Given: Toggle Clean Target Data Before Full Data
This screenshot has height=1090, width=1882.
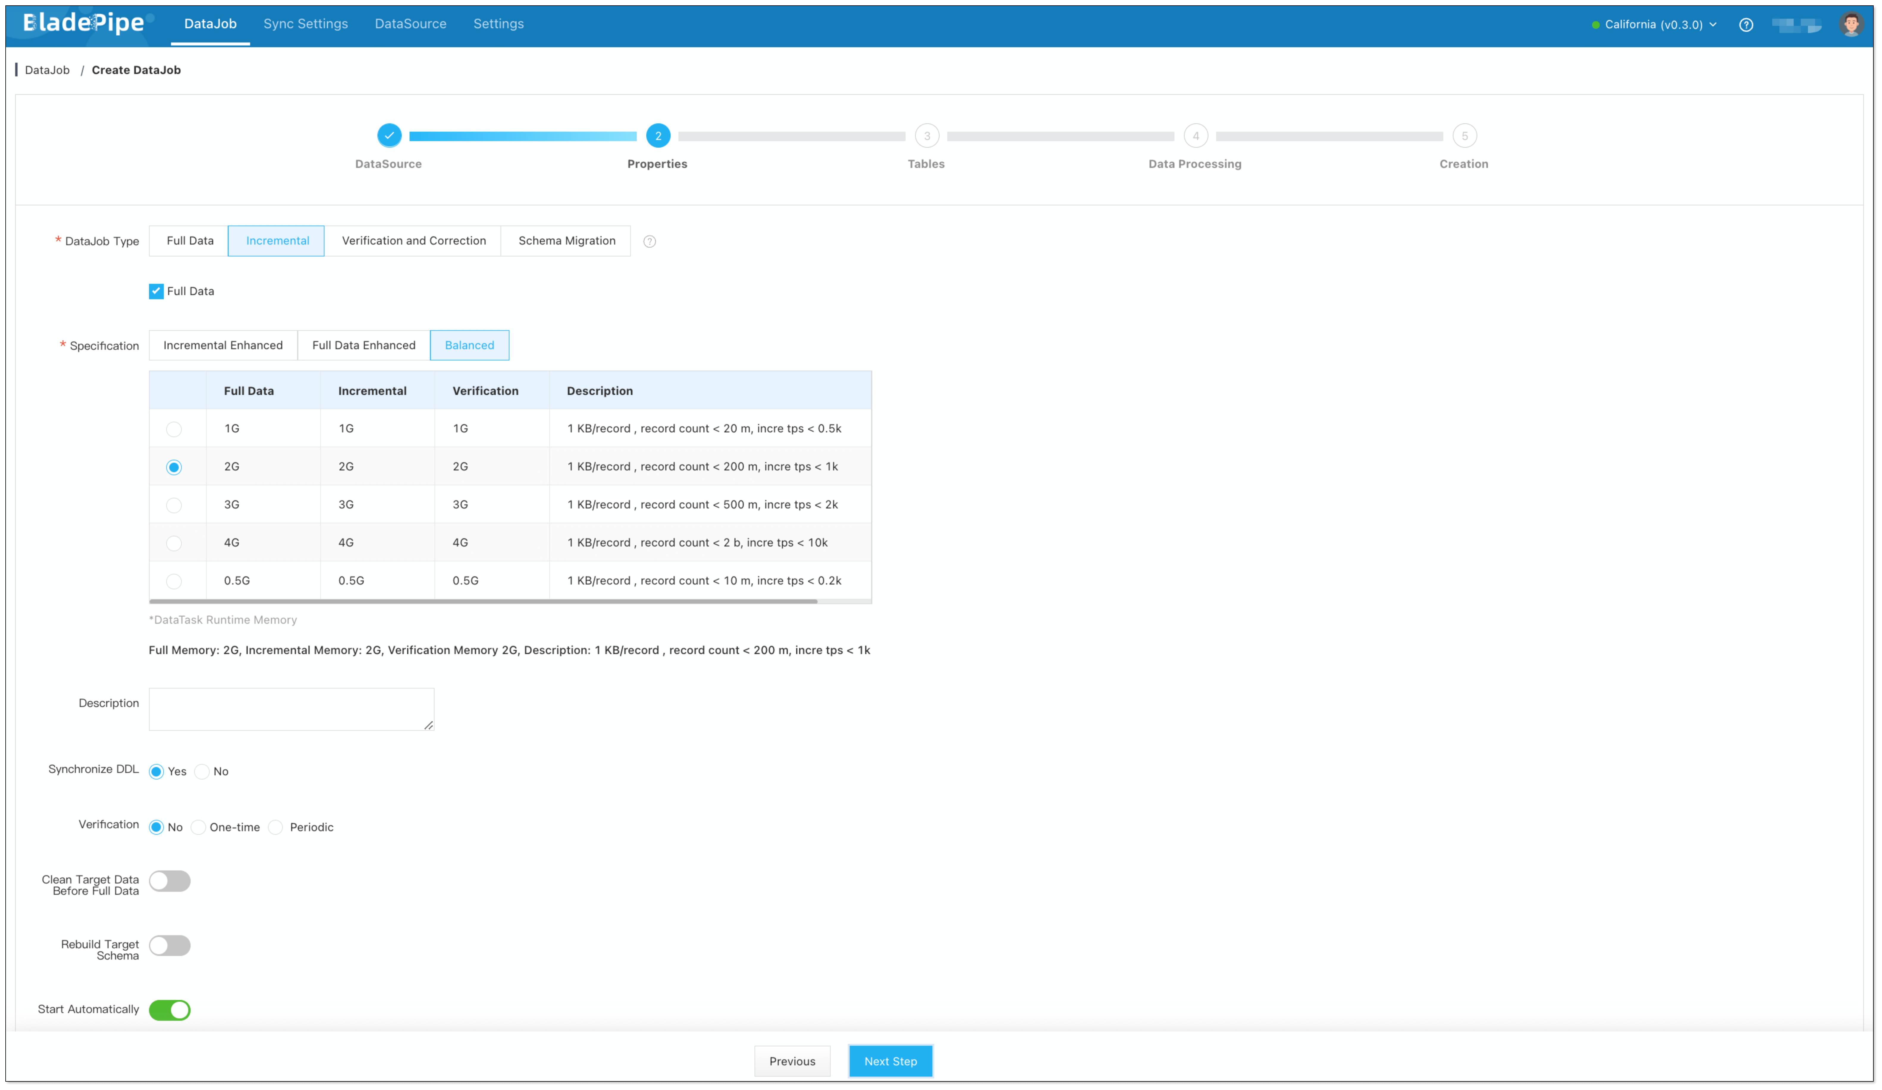Looking at the screenshot, I should click(x=170, y=881).
